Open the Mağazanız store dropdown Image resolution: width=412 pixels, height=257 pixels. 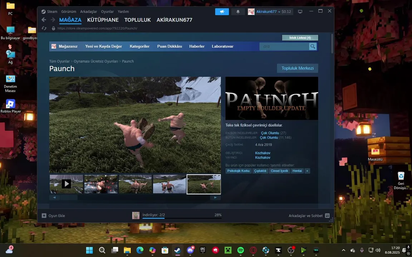click(68, 46)
